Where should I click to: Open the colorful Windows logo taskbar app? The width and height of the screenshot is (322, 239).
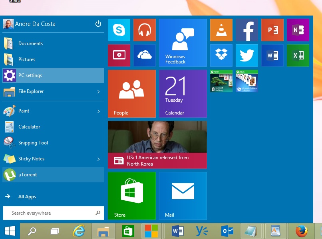click(151, 231)
